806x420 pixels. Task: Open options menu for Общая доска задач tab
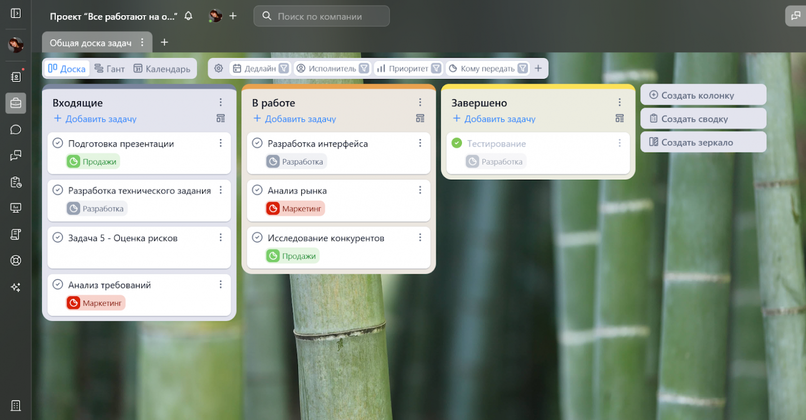point(142,42)
